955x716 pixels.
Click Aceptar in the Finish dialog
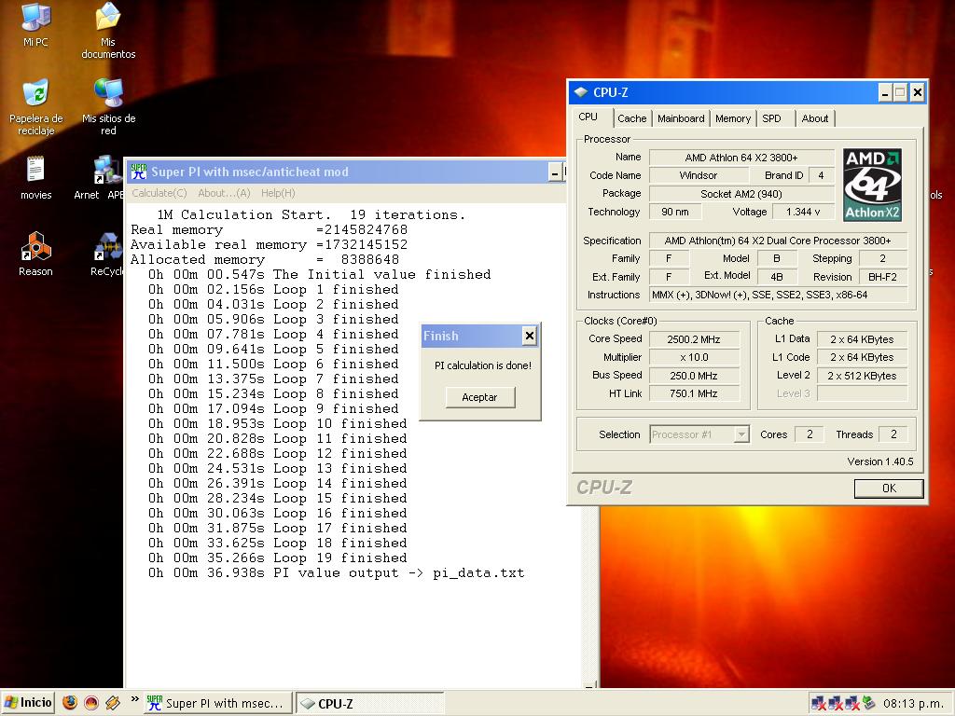coord(480,397)
